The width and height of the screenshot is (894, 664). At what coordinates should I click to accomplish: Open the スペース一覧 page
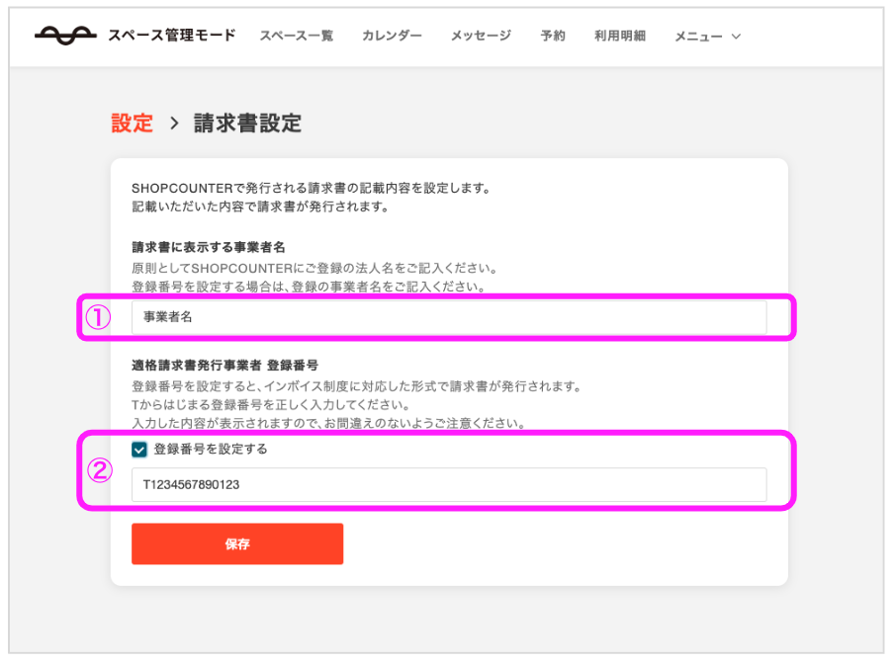(297, 36)
